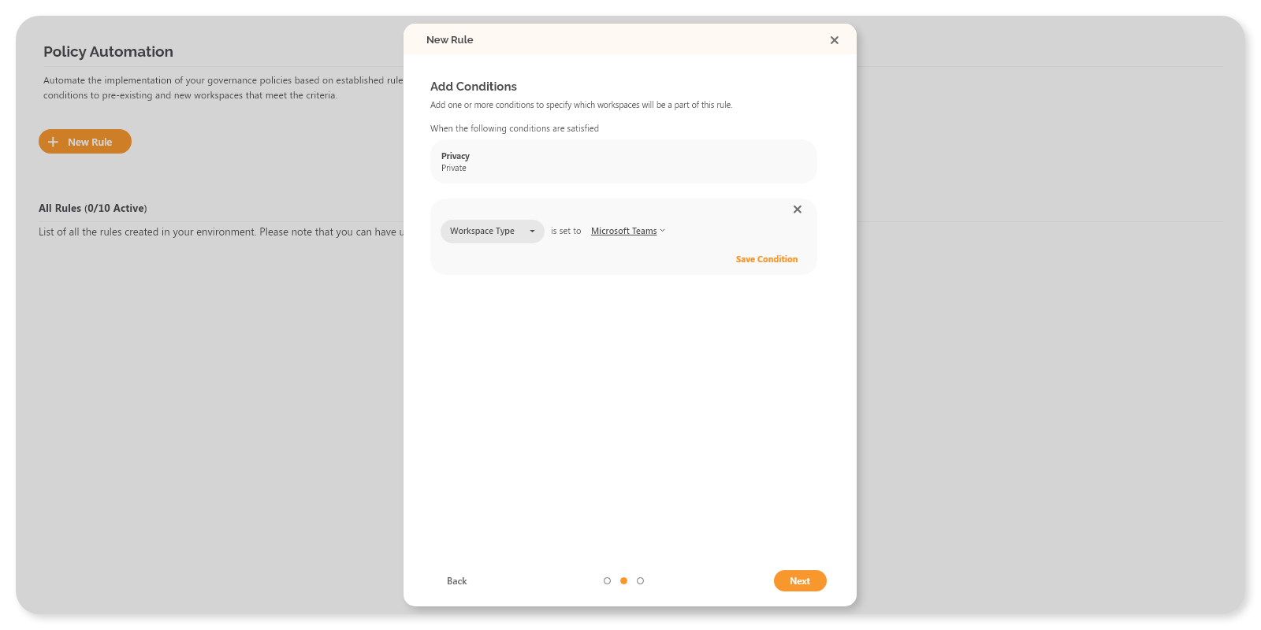Select the third step indicator dot
This screenshot has width=1261, height=630.
pyautogui.click(x=640, y=581)
